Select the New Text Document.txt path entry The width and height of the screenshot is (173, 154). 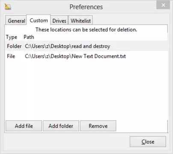[x=75, y=56]
